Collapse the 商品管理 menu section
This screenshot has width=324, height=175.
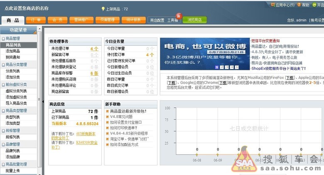click(x=3, y=39)
